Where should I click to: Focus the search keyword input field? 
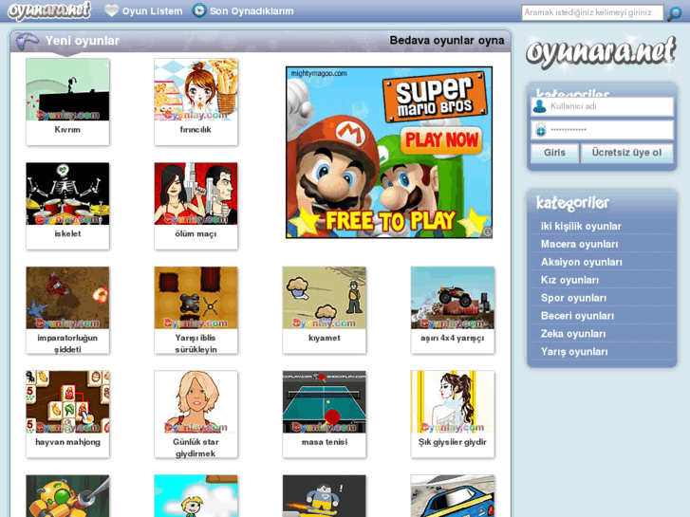pos(592,12)
